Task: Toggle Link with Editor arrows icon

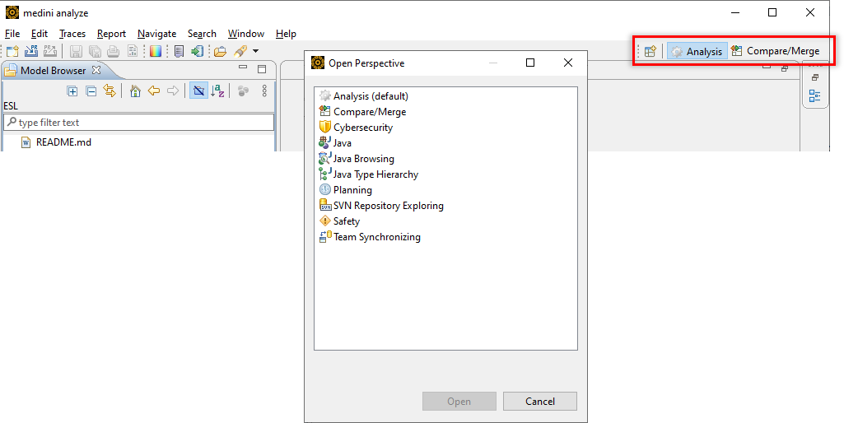Action: pos(110,91)
